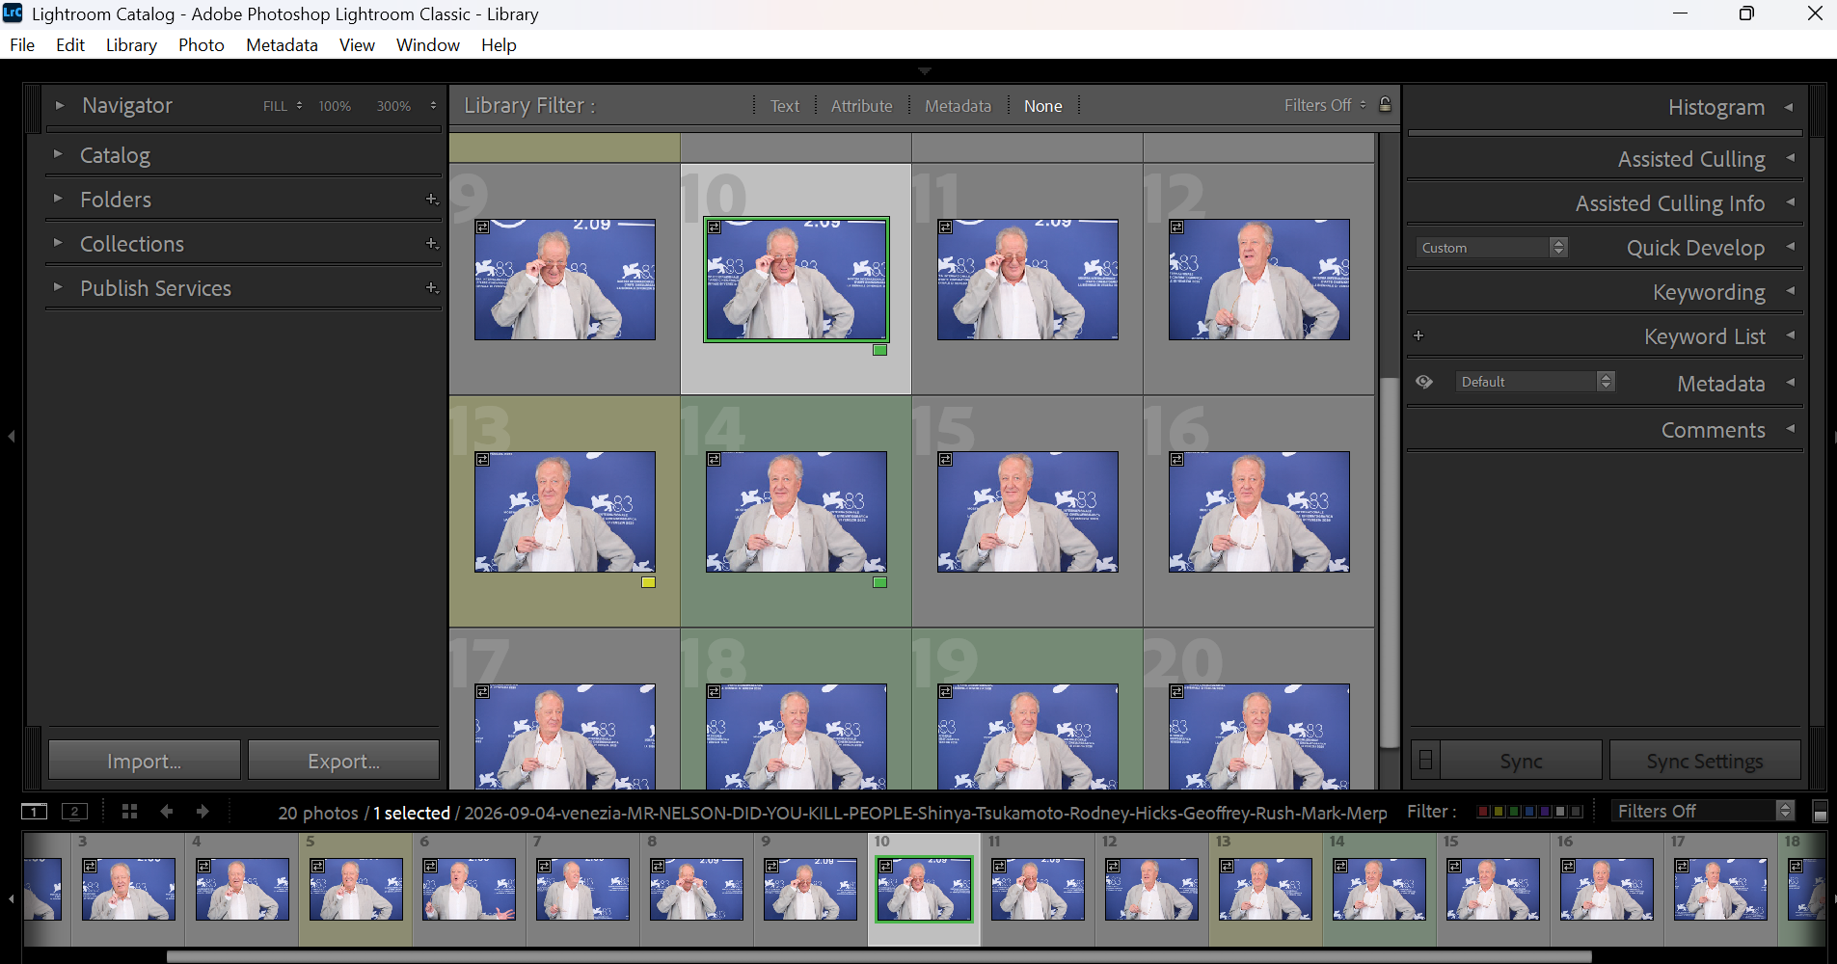This screenshot has height=964, width=1837.
Task: Select filmstrip thumbnail number 6
Action: click(470, 889)
